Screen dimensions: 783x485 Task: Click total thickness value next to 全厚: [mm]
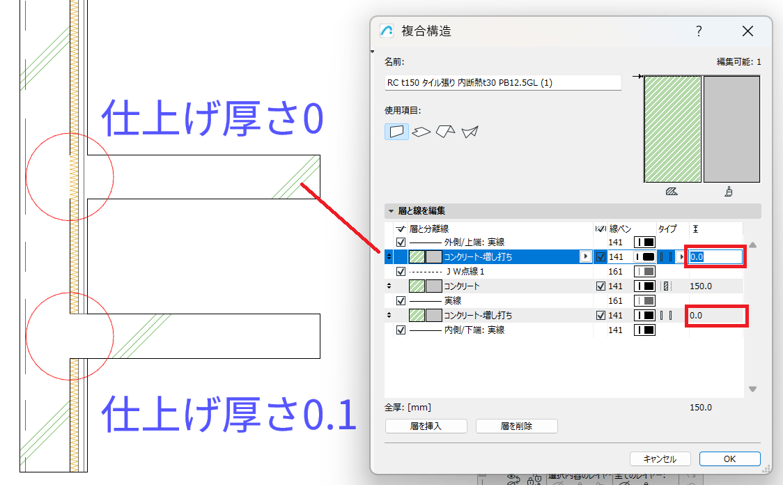click(701, 407)
